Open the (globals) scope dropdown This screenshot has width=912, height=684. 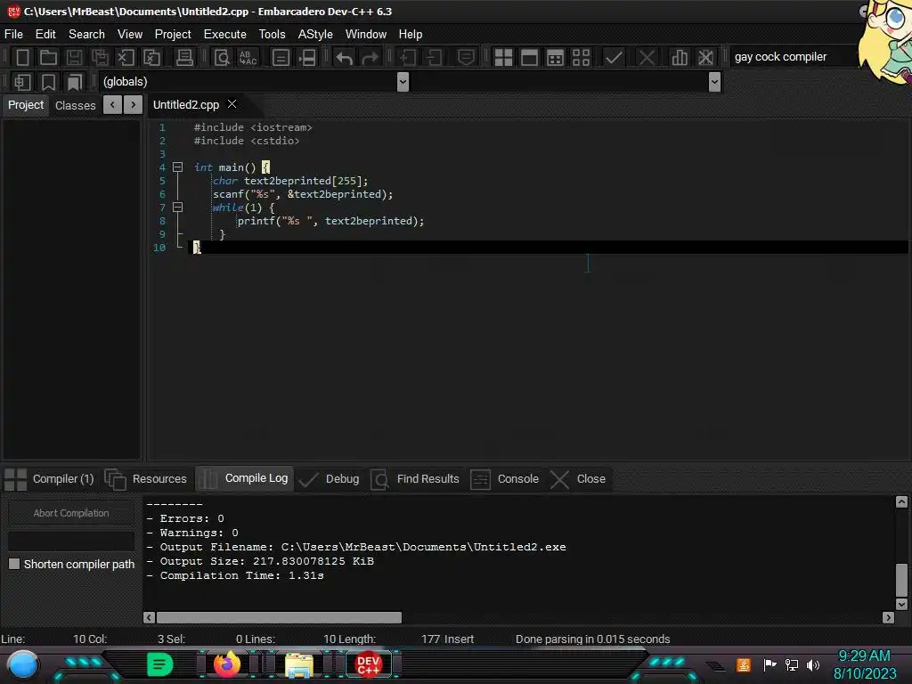pyautogui.click(x=403, y=82)
